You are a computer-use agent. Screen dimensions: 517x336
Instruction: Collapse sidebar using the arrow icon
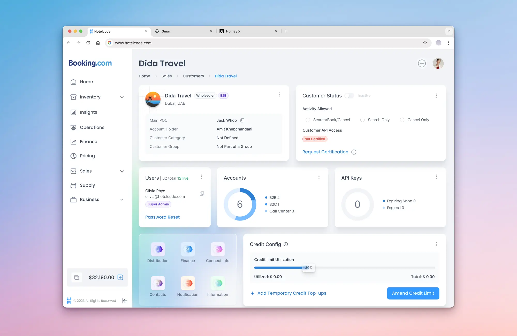(x=124, y=301)
